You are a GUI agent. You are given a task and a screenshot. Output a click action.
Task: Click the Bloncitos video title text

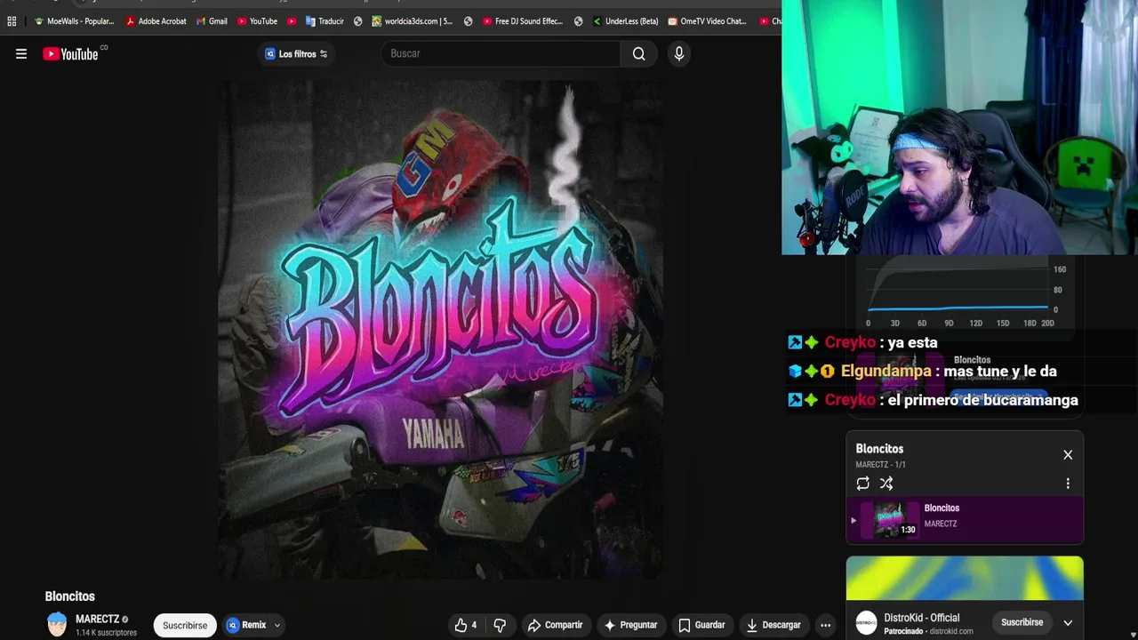click(x=69, y=596)
